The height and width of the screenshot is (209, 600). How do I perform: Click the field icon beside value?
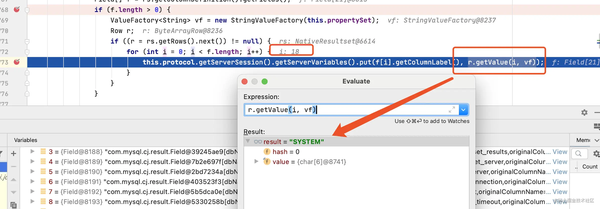point(267,161)
